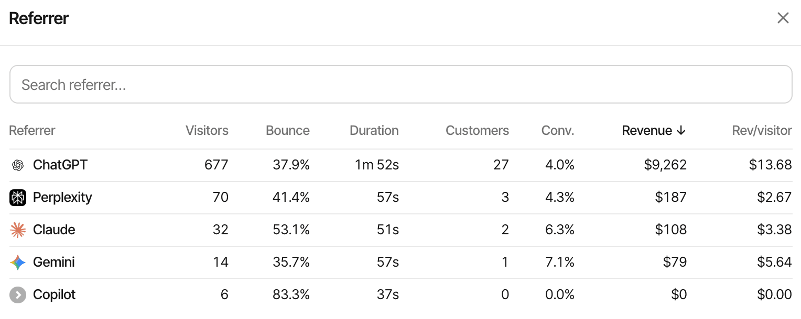Viewport: 801px width, 319px height.
Task: Select the Perplexity referrer name
Action: point(62,198)
